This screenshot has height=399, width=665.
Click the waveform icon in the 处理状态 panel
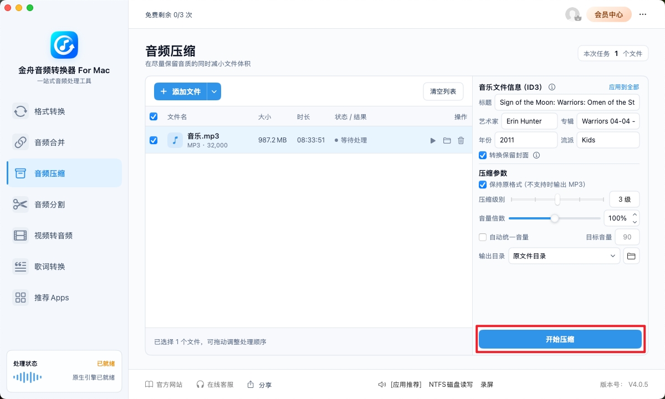tap(28, 377)
